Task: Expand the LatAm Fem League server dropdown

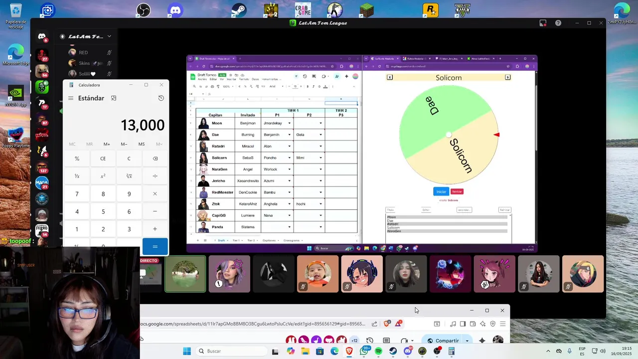Action: 109,36
